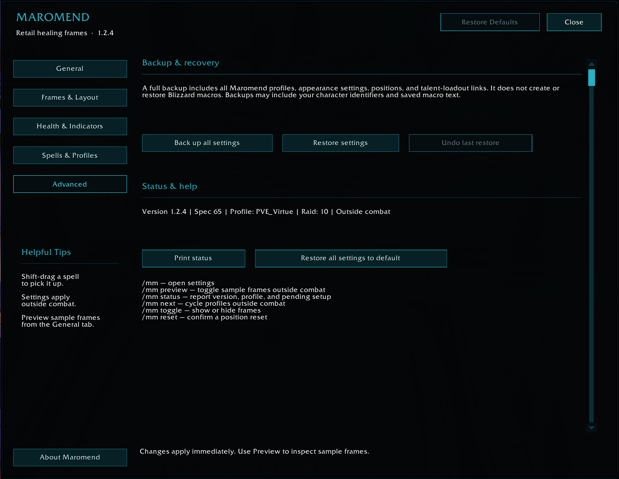Click the Restore Defaults button
The image size is (619, 479).
coord(490,22)
